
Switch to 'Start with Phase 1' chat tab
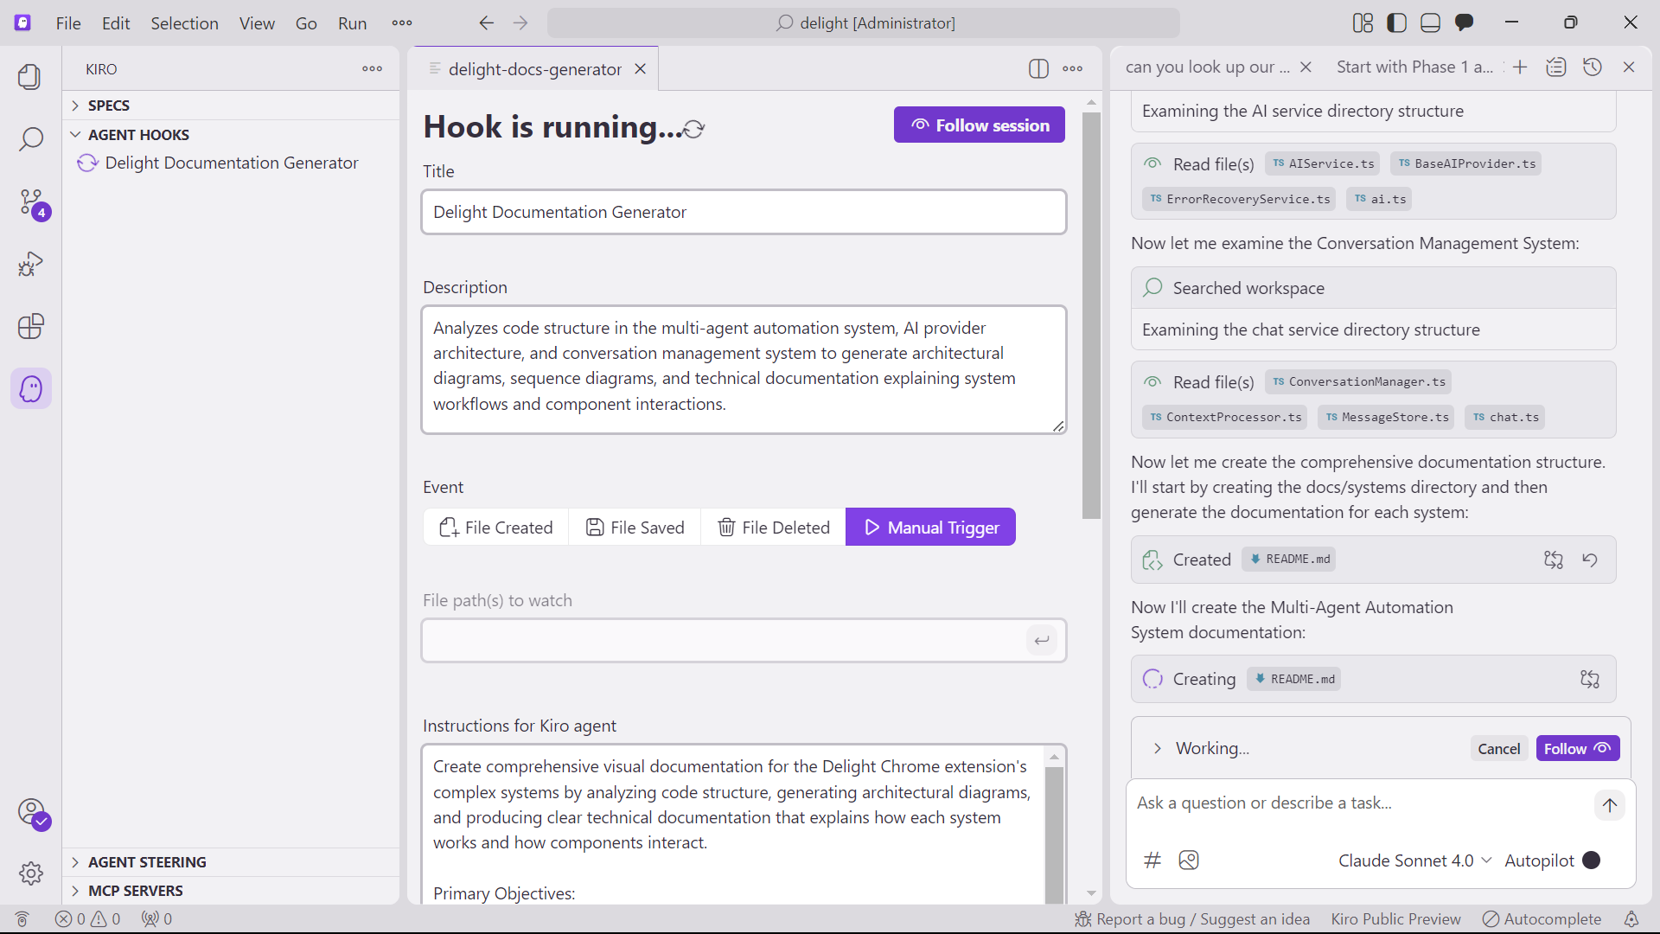[x=1414, y=67]
